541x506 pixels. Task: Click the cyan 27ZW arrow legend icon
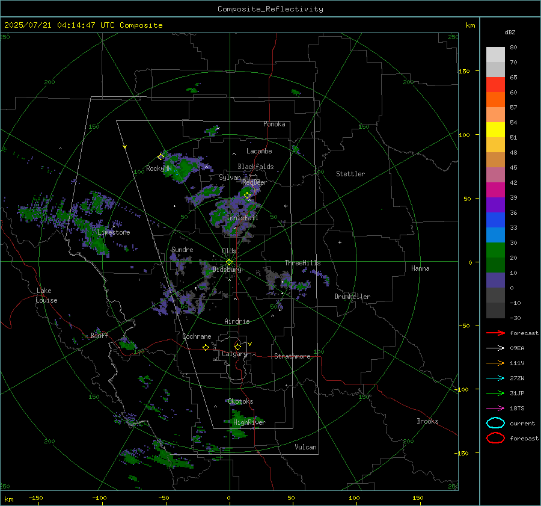point(495,378)
